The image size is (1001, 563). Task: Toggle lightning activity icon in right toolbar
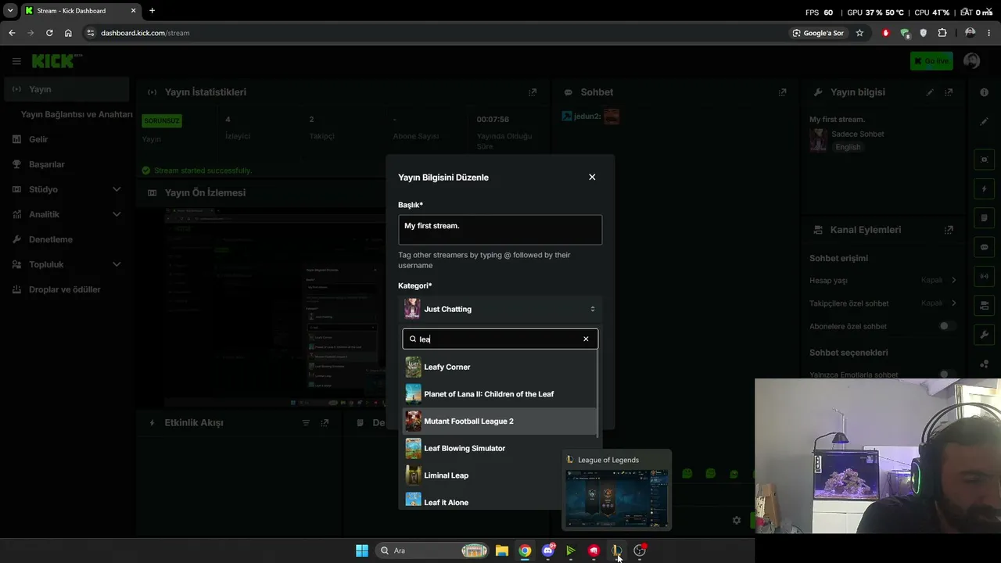985,189
